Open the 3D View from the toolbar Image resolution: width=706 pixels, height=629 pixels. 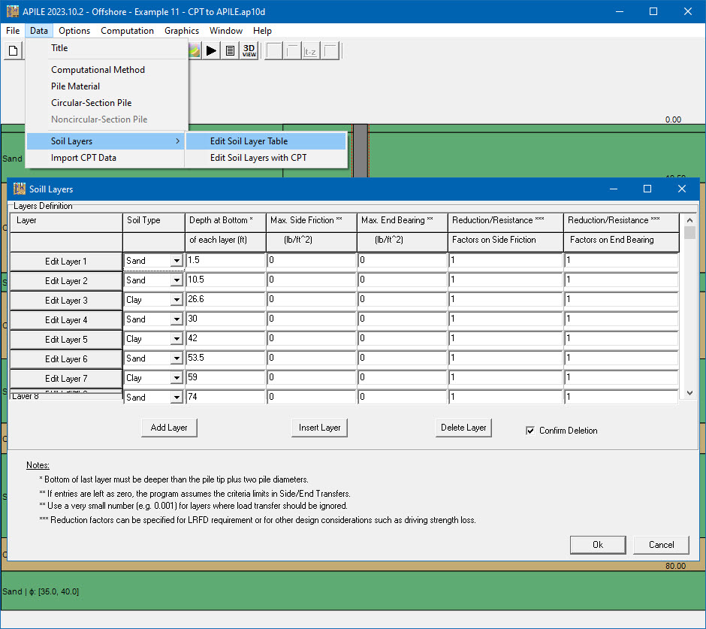(x=249, y=50)
